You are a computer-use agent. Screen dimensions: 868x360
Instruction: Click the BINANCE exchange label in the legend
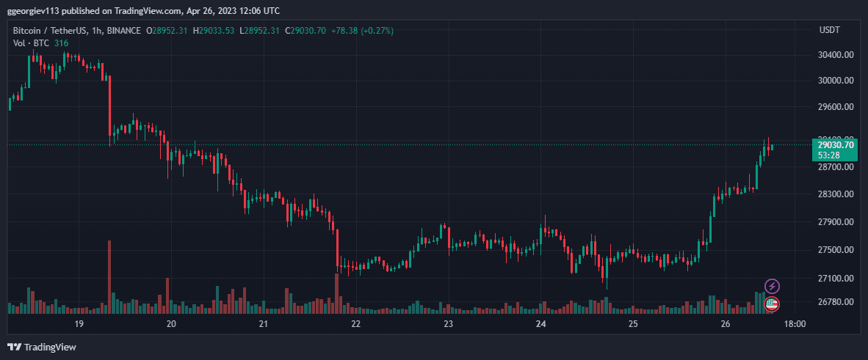(x=123, y=31)
